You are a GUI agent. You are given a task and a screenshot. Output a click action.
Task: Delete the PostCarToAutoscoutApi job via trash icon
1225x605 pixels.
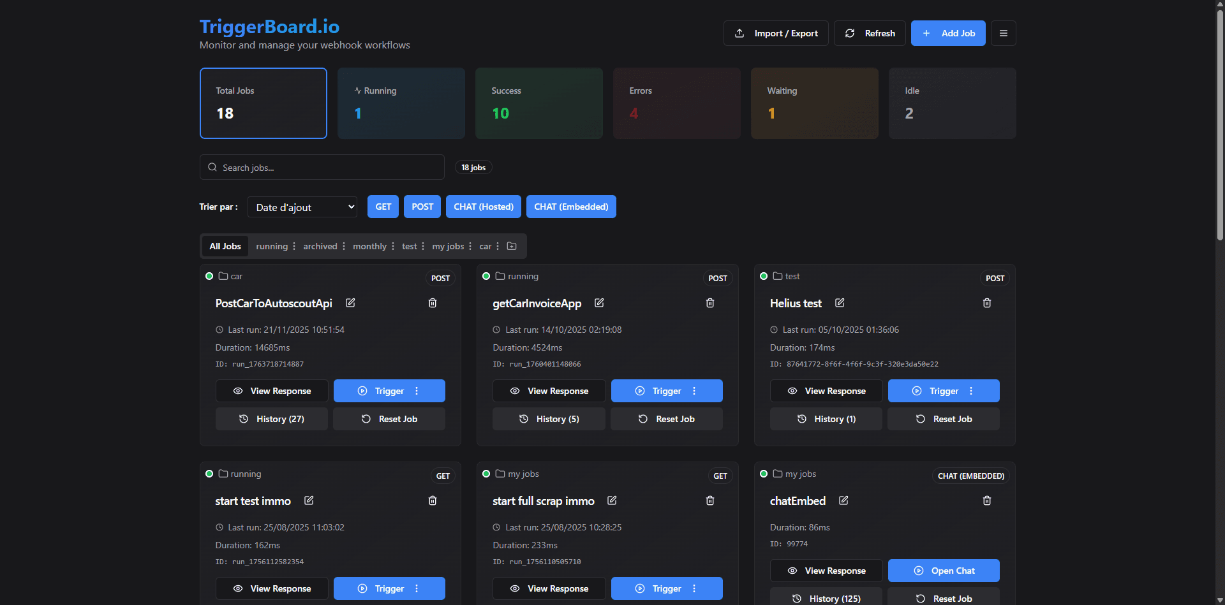click(x=433, y=303)
